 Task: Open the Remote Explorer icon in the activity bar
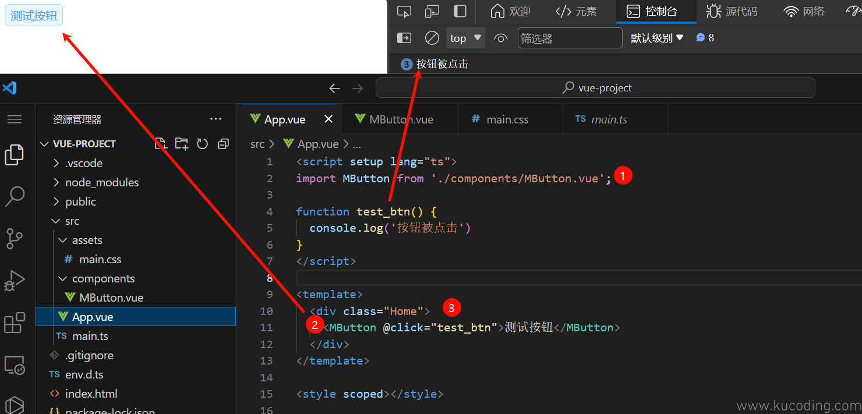(x=15, y=365)
